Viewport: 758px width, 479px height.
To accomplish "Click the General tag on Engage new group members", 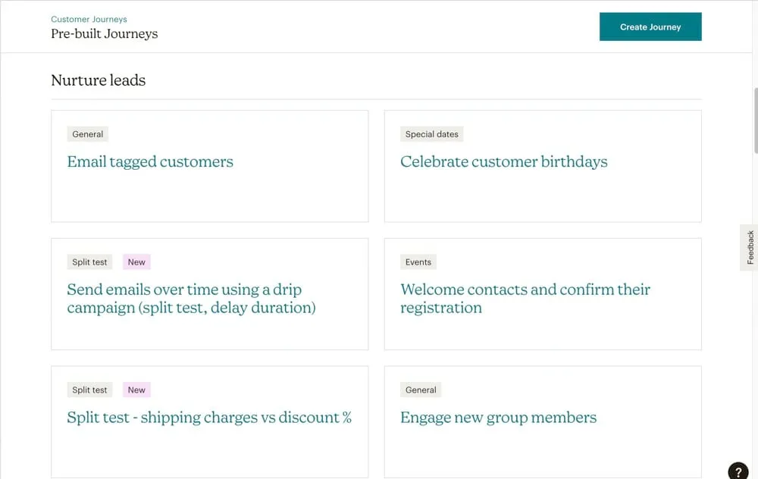I will point(421,390).
